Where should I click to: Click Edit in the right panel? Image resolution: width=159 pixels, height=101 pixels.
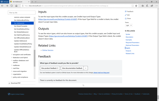[127, 15]
